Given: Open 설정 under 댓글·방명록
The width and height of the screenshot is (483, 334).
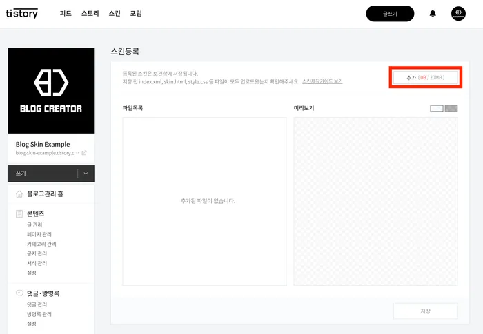Looking at the screenshot, I should (32, 324).
